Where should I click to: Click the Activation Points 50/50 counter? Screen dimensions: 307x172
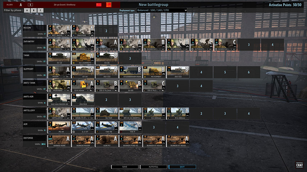point(285,5)
